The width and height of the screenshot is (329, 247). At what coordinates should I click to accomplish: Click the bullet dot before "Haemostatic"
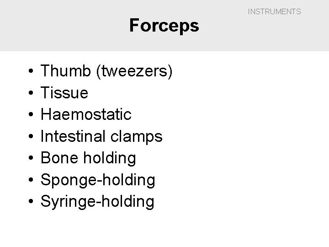click(x=29, y=115)
